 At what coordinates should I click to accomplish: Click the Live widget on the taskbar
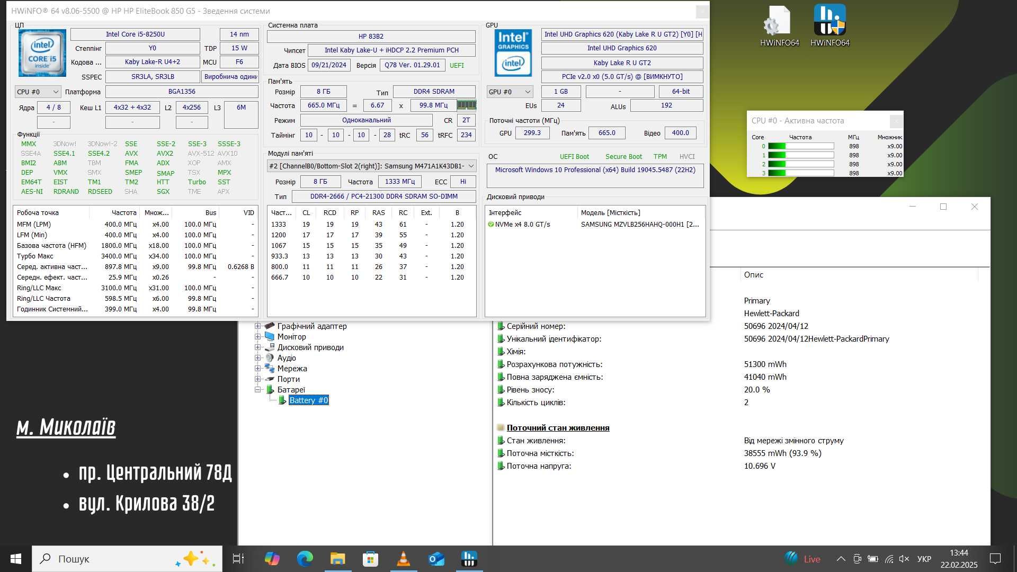802,559
